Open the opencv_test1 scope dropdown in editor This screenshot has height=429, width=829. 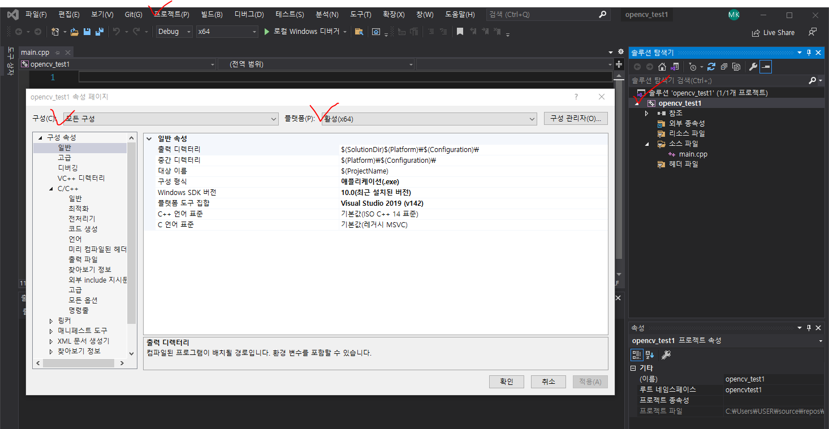(x=118, y=64)
